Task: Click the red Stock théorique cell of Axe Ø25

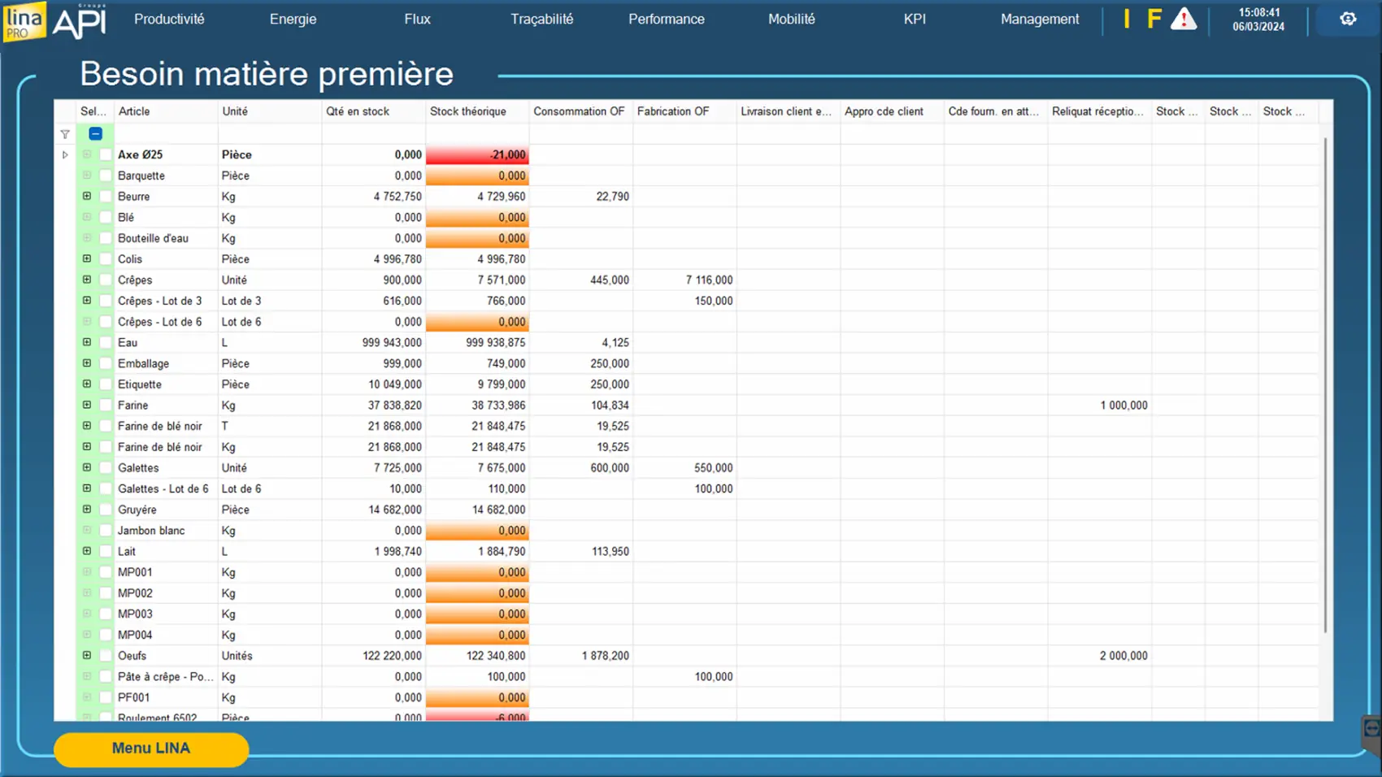Action: click(477, 154)
